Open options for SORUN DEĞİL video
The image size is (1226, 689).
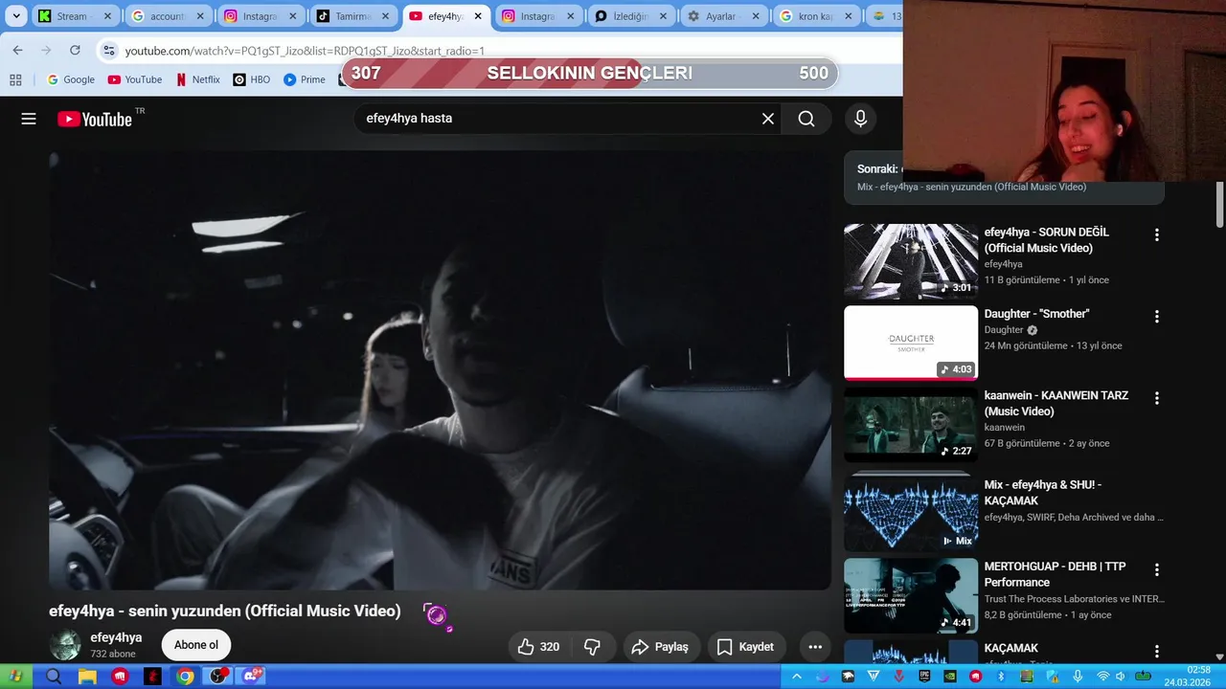[x=1156, y=234]
